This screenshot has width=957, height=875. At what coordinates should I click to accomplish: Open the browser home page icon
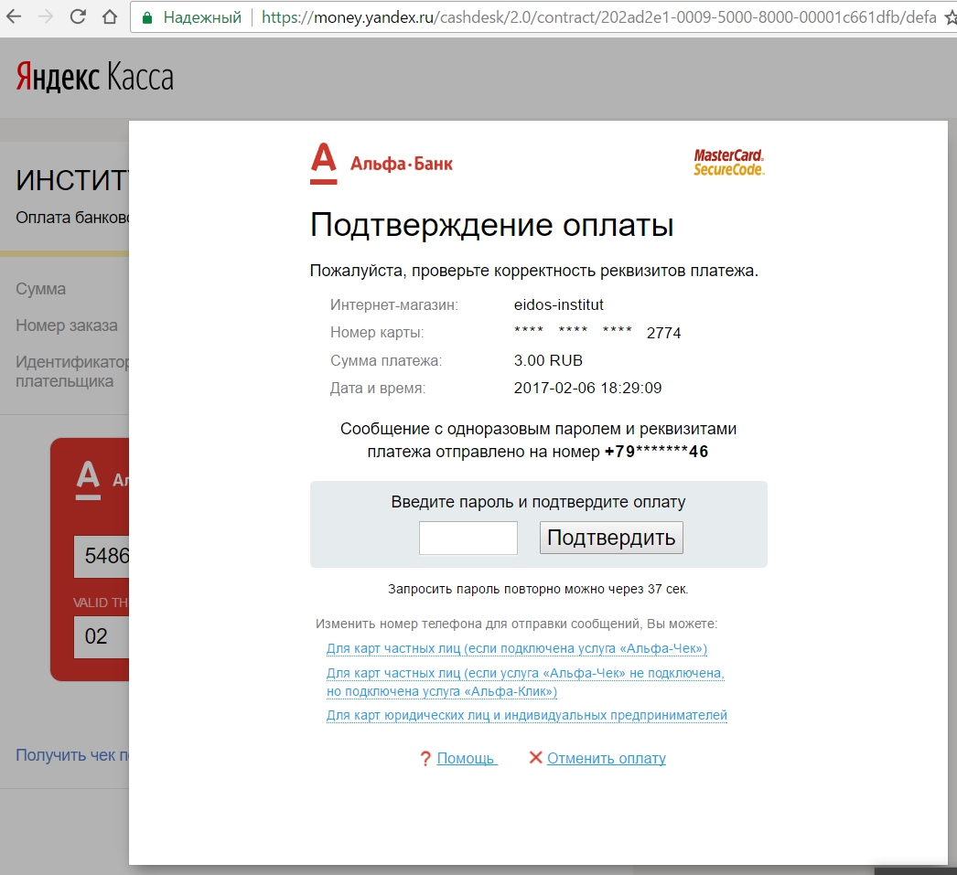pyautogui.click(x=110, y=16)
